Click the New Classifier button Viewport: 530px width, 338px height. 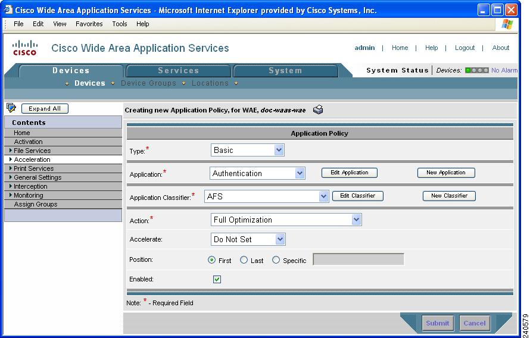click(449, 196)
